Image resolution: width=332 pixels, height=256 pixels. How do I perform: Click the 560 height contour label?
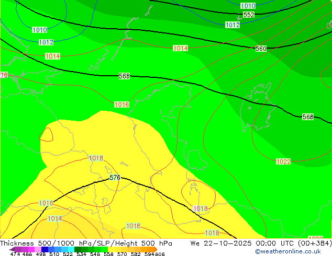tap(261, 49)
